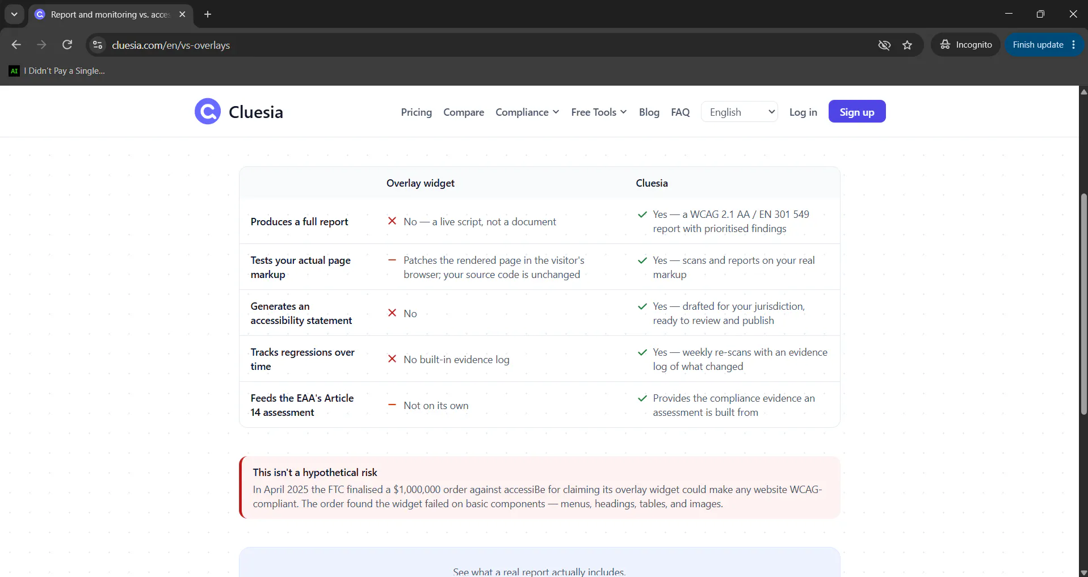Click the red dash beside 'Patches the rendered page'

click(x=392, y=260)
